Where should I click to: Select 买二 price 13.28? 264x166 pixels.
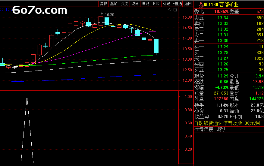click(223, 53)
